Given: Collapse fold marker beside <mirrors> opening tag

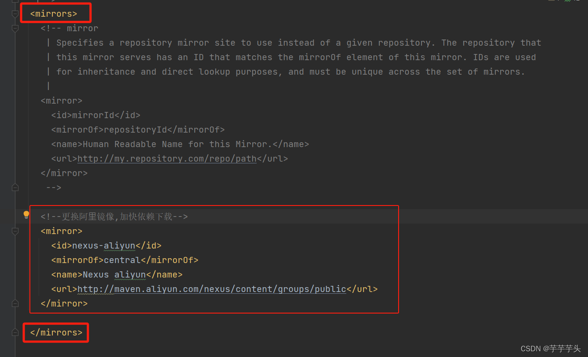Looking at the screenshot, I should (15, 14).
